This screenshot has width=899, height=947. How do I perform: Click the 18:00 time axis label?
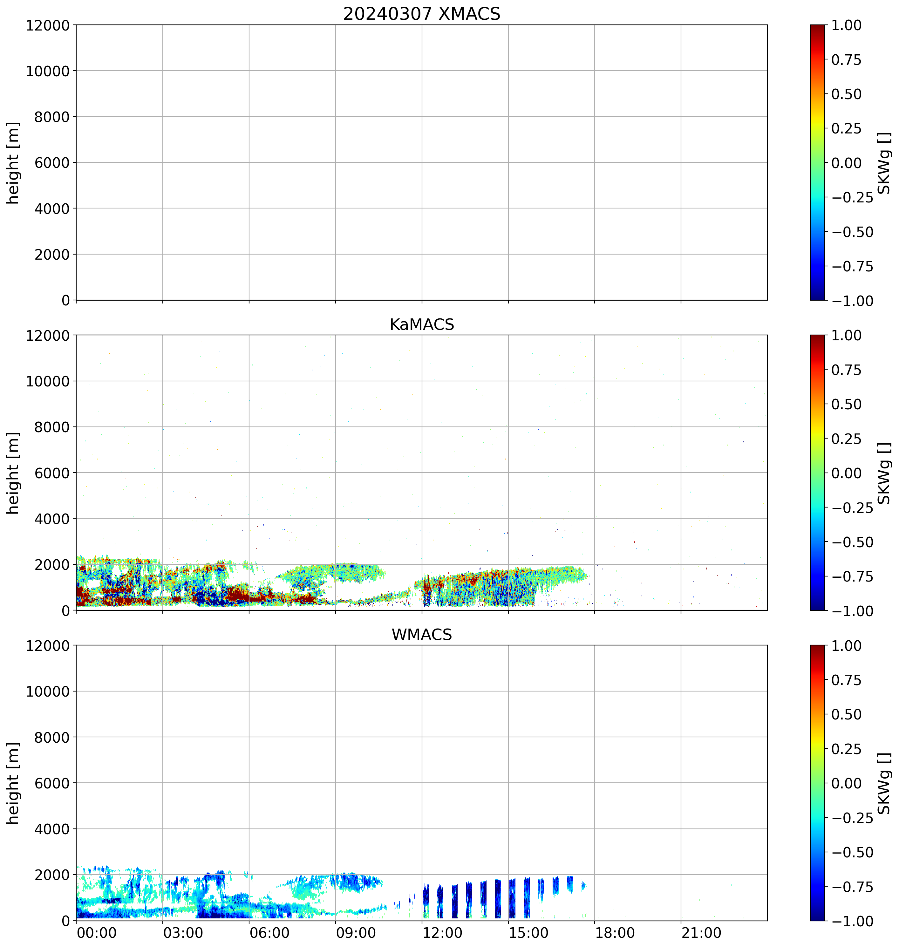click(615, 933)
